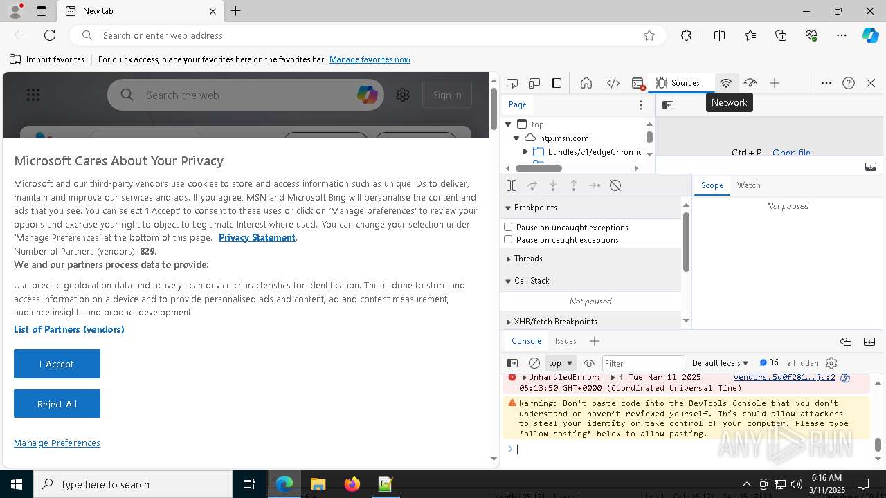Open Firefox from the taskbar
This screenshot has width=886, height=498.
[x=352, y=484]
